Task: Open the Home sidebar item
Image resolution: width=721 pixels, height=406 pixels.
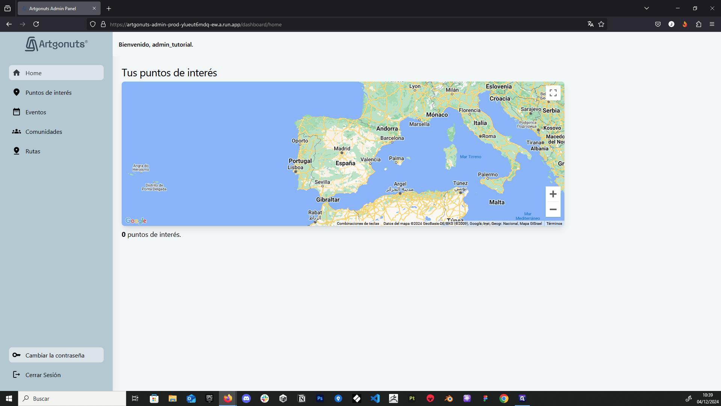Action: 56,73
